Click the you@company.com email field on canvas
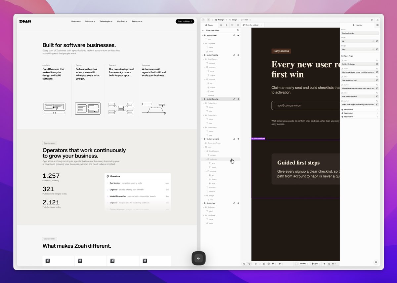This screenshot has width=397, height=283. (306, 105)
